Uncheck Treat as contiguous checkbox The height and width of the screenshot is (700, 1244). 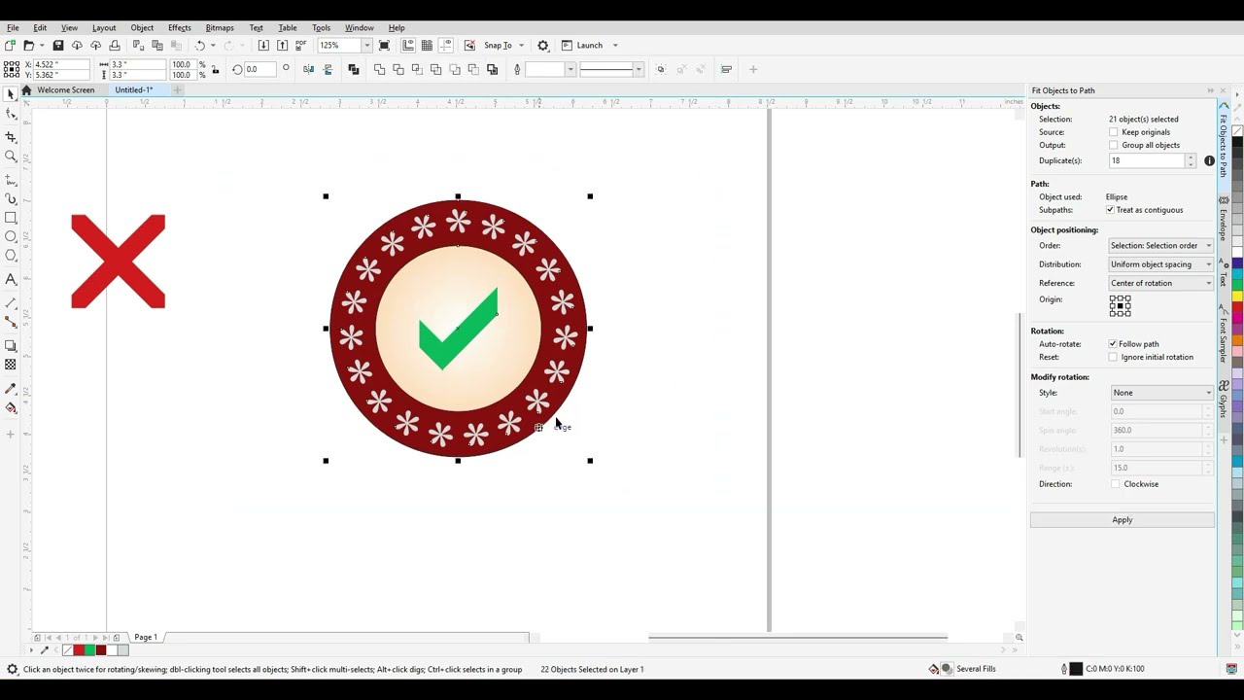tap(1110, 210)
